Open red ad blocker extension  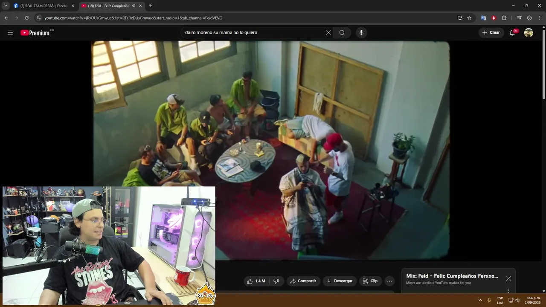tap(494, 18)
